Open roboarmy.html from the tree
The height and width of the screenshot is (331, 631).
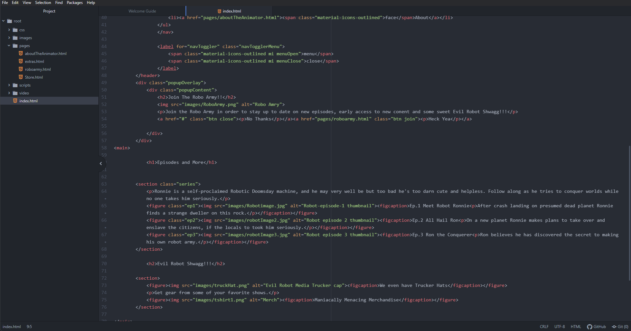[38, 69]
